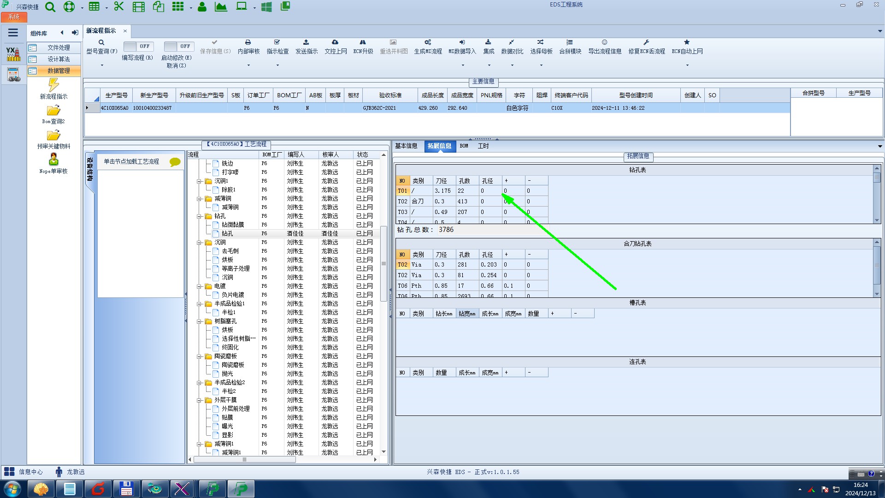The width and height of the screenshot is (885, 498).
Task: Click 内部审核 printer icon
Action: pyautogui.click(x=248, y=42)
